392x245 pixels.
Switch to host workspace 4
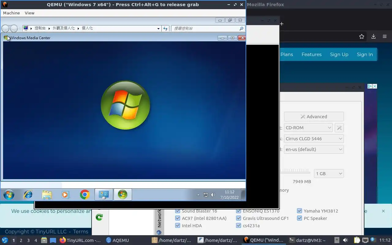coord(36,240)
